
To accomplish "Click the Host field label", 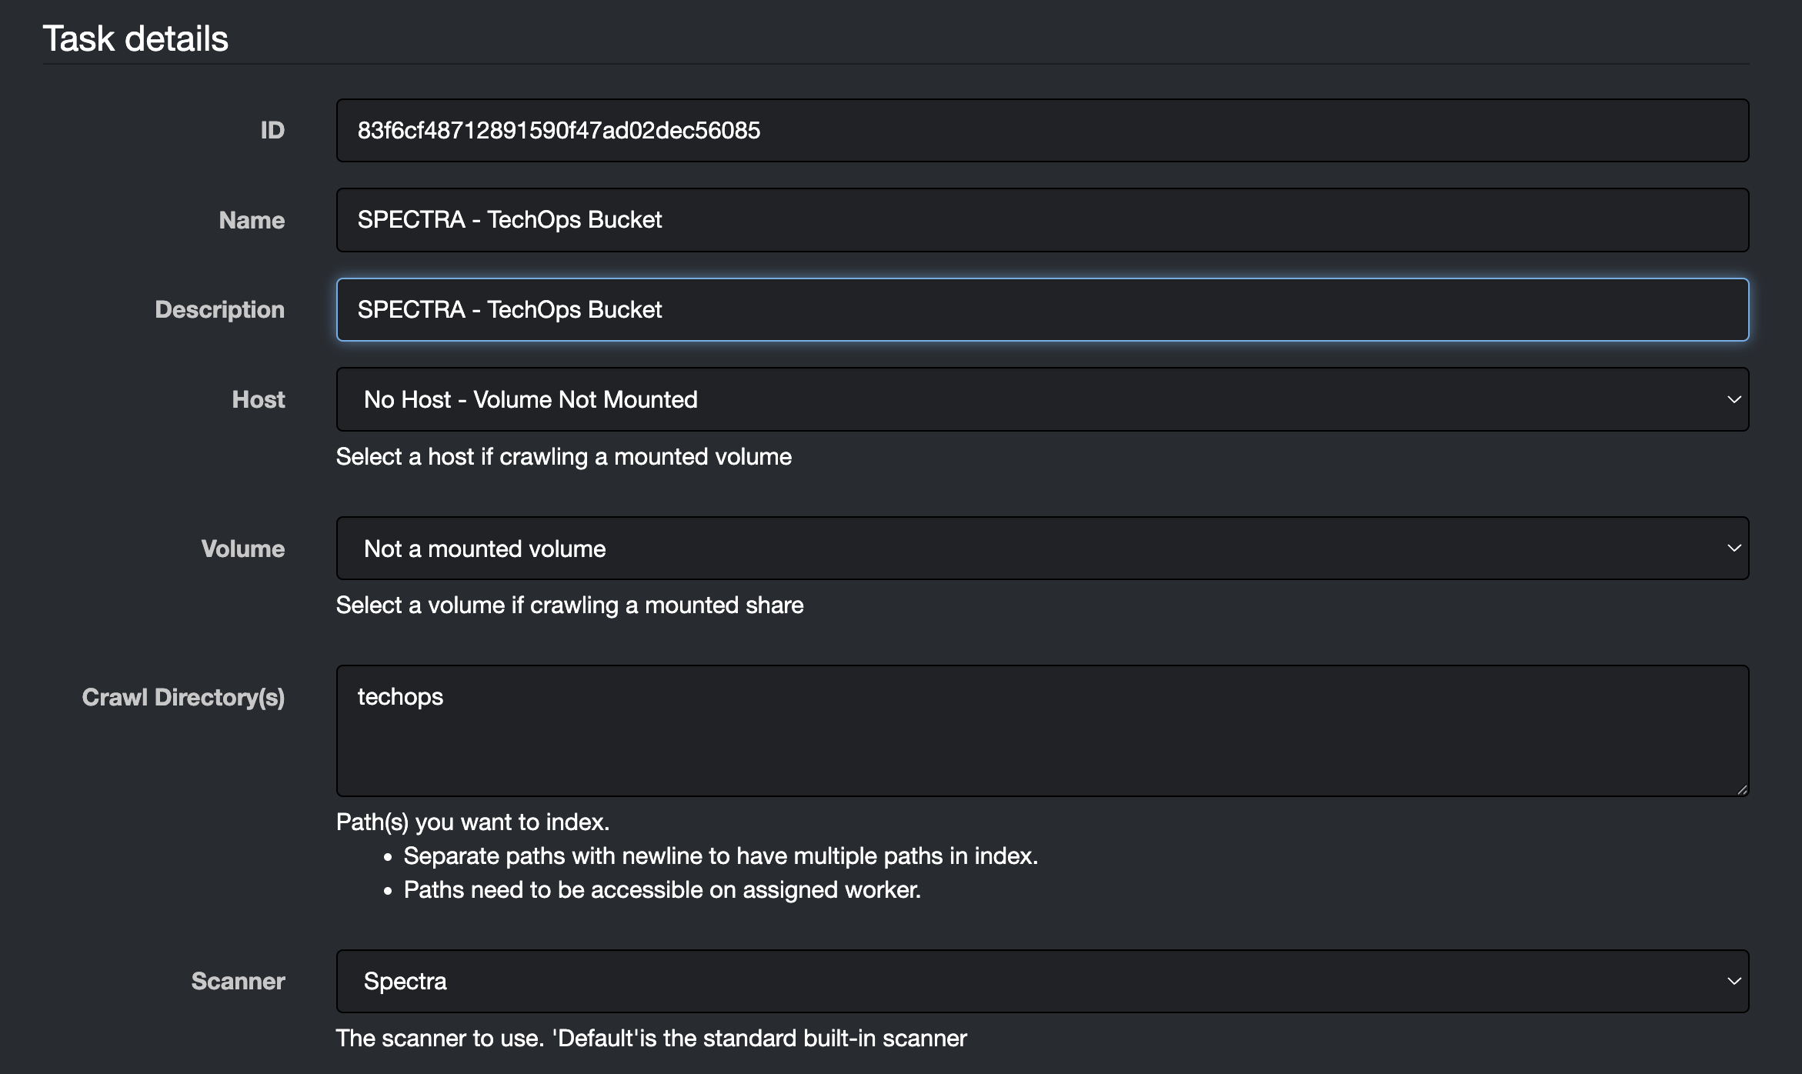I will pyautogui.click(x=259, y=399).
